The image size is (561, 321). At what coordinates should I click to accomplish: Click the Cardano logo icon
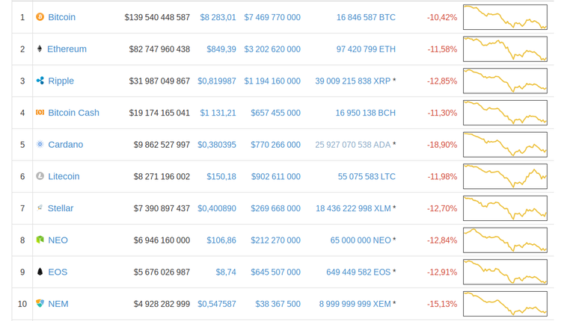pos(40,145)
